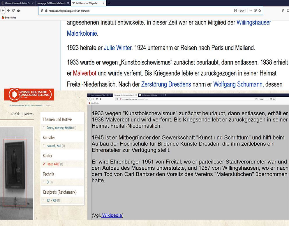Go to the browser home page icon

click(18, 11)
